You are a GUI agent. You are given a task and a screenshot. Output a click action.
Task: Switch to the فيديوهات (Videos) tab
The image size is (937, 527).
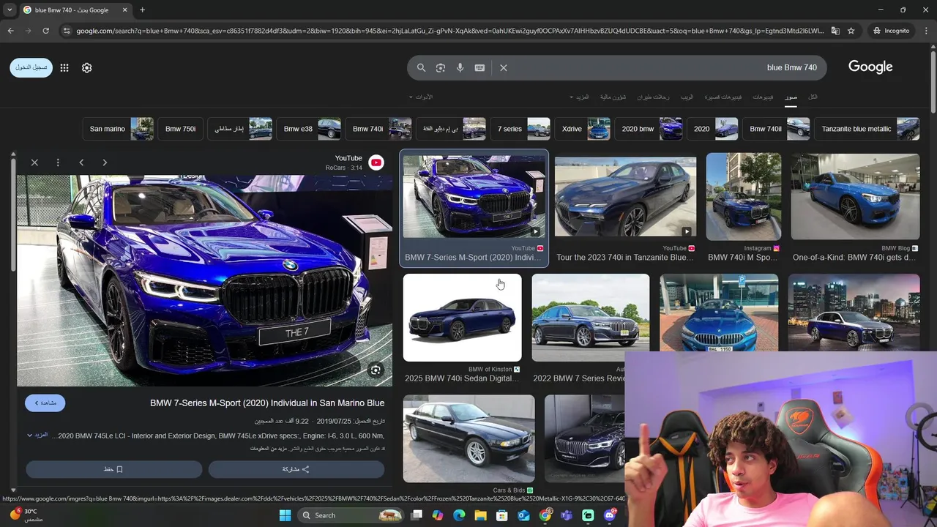(763, 97)
